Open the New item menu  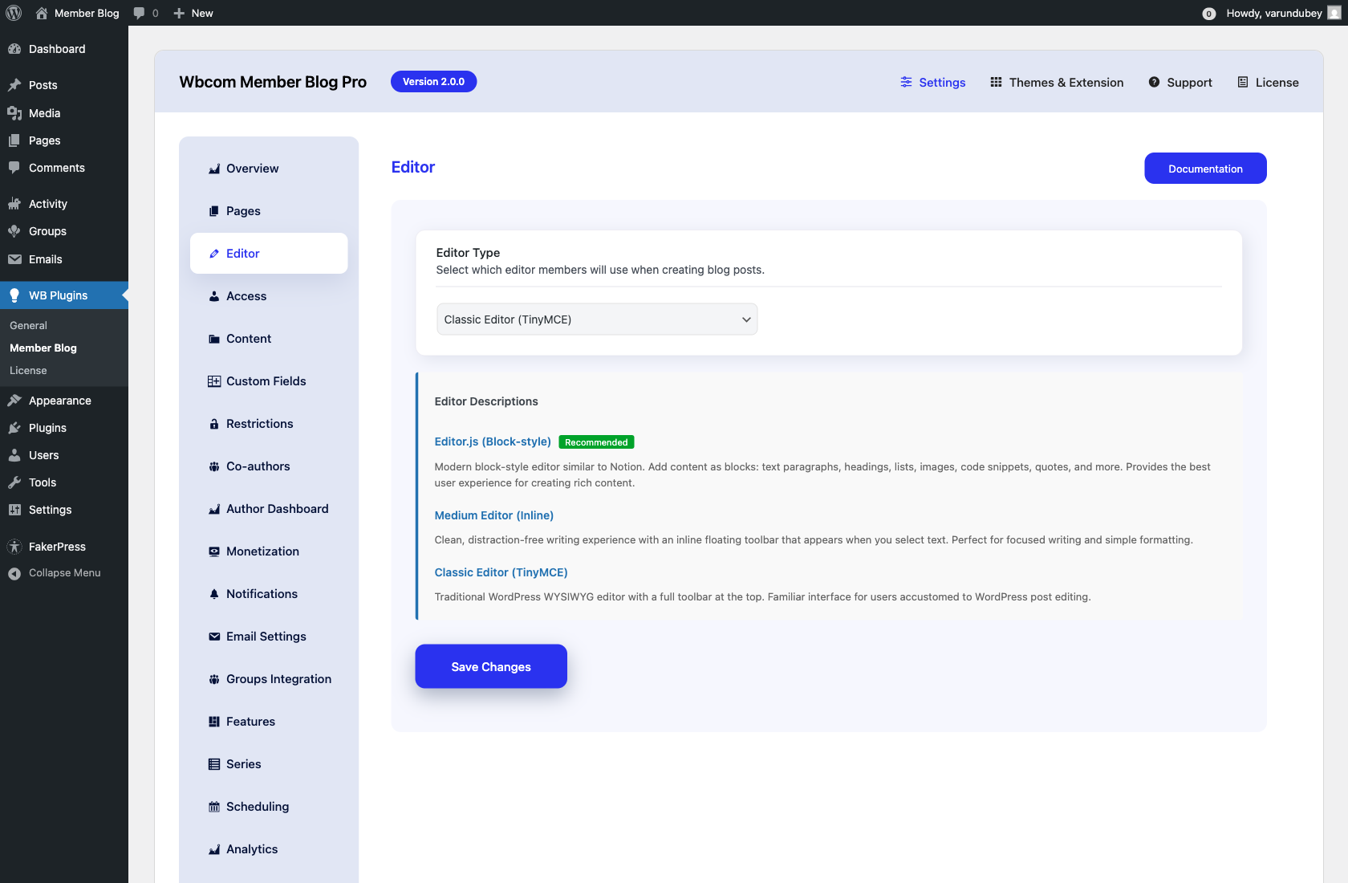pyautogui.click(x=193, y=13)
